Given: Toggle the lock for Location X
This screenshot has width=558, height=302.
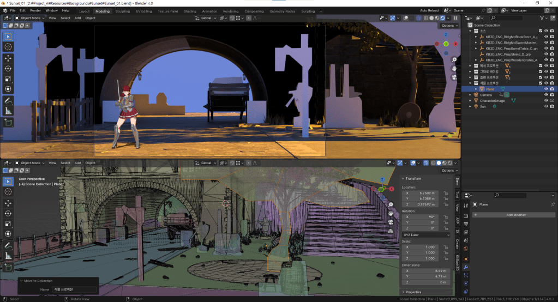Looking at the screenshot, I should (x=446, y=193).
